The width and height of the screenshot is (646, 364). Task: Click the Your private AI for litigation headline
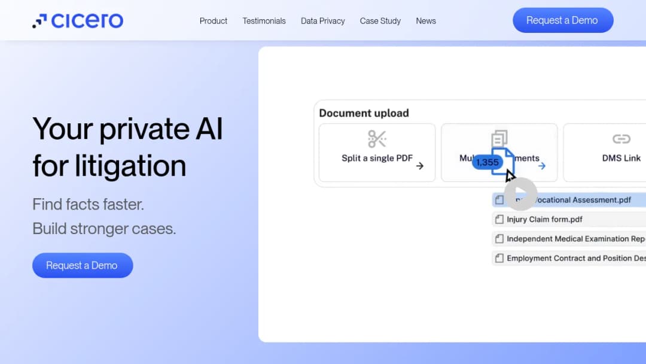point(128,147)
